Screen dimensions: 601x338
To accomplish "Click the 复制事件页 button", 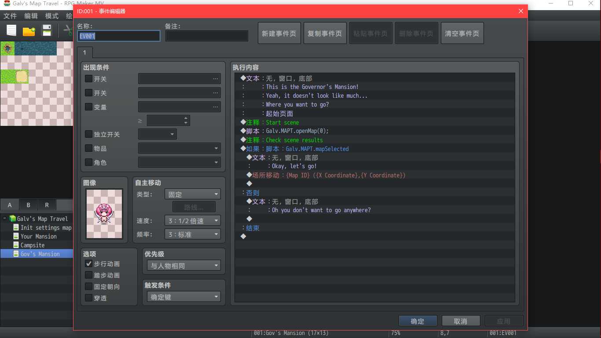I will [325, 33].
